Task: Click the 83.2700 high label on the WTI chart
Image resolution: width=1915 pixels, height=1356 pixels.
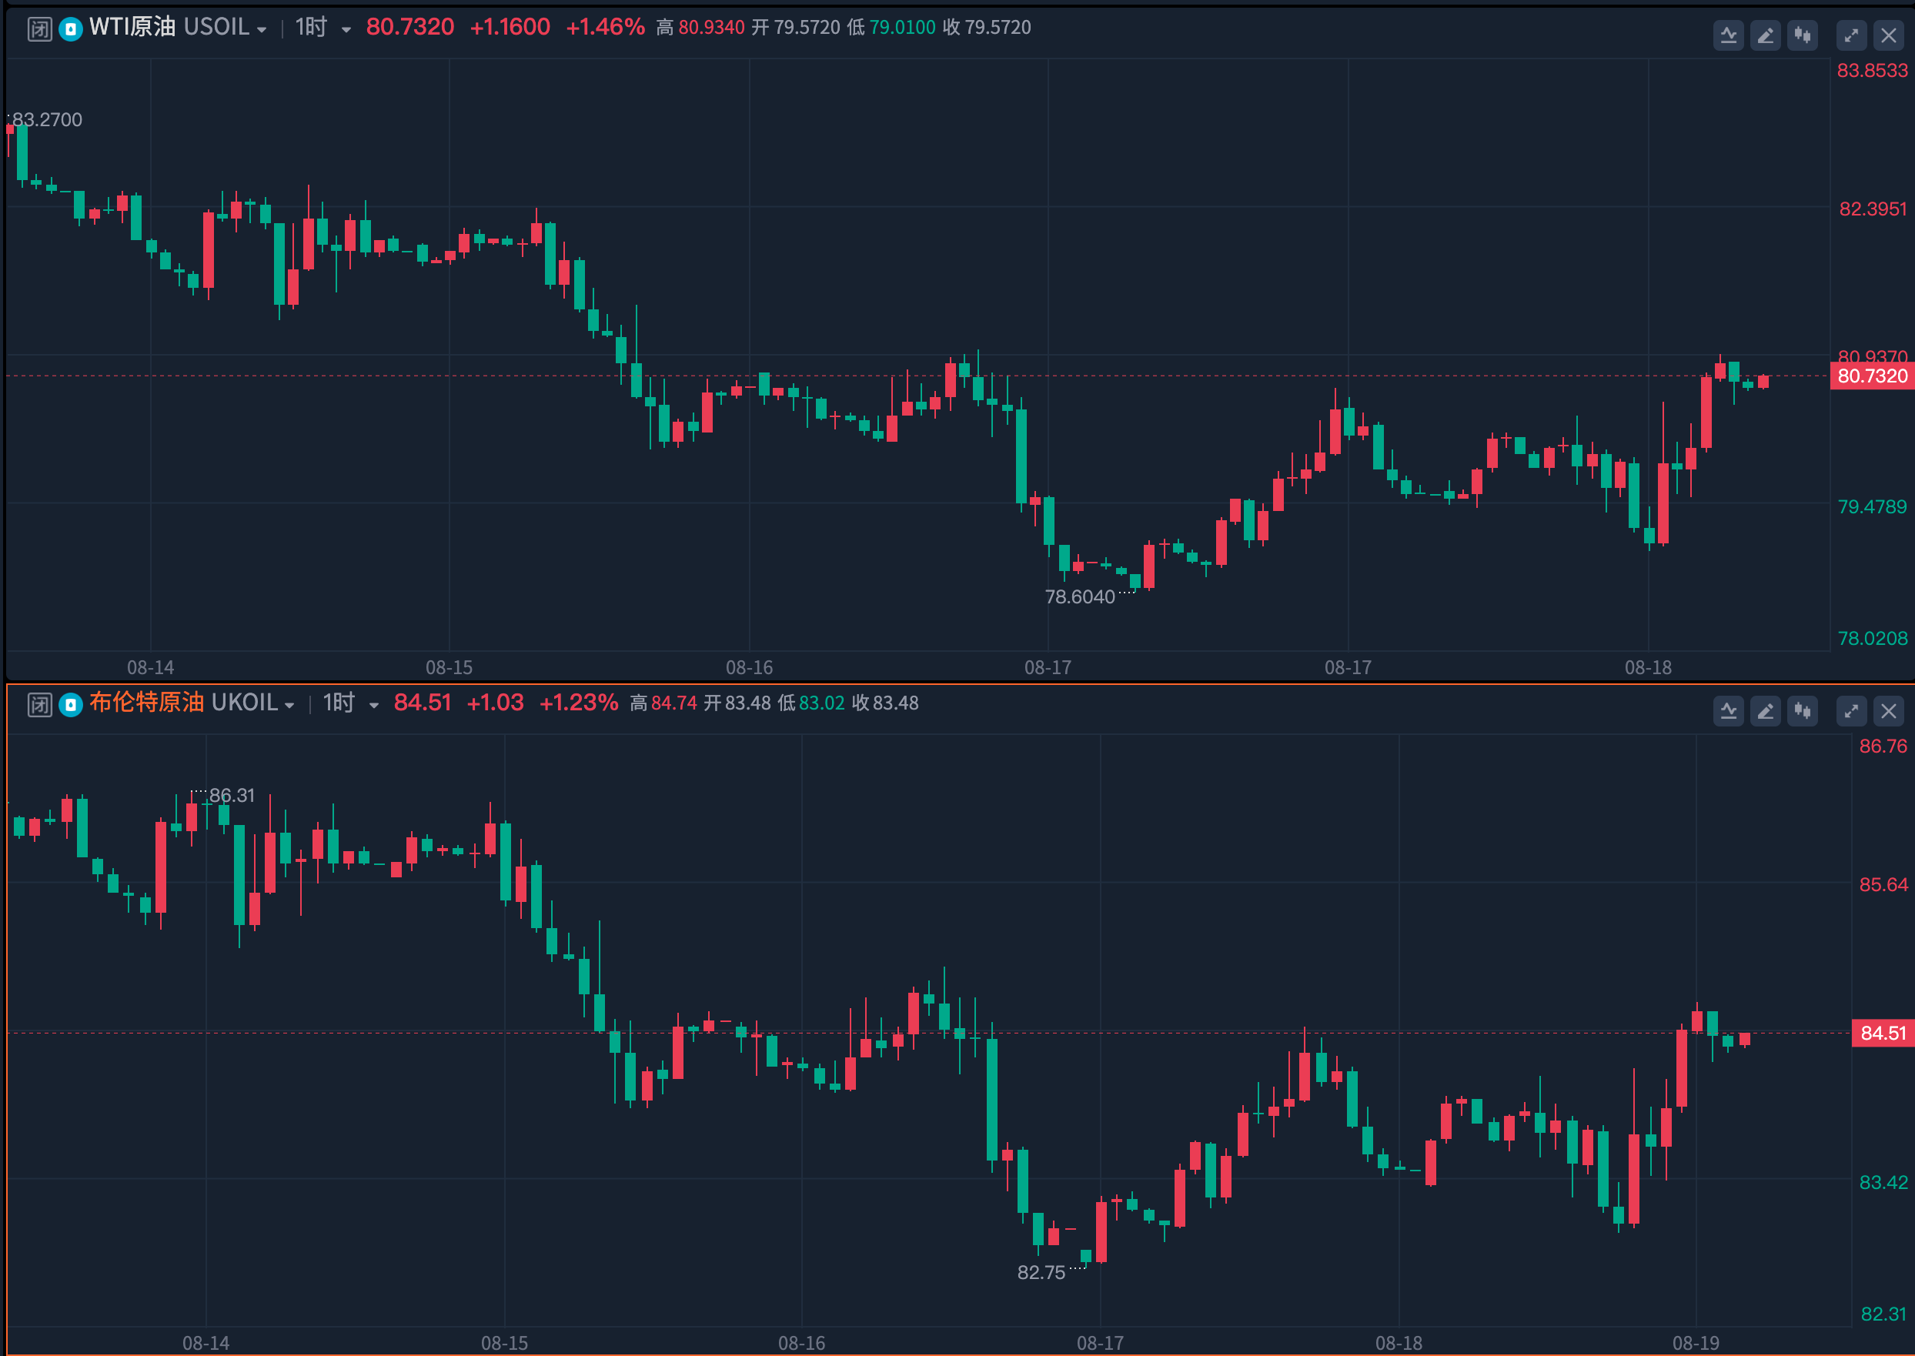Action: pos(47,119)
